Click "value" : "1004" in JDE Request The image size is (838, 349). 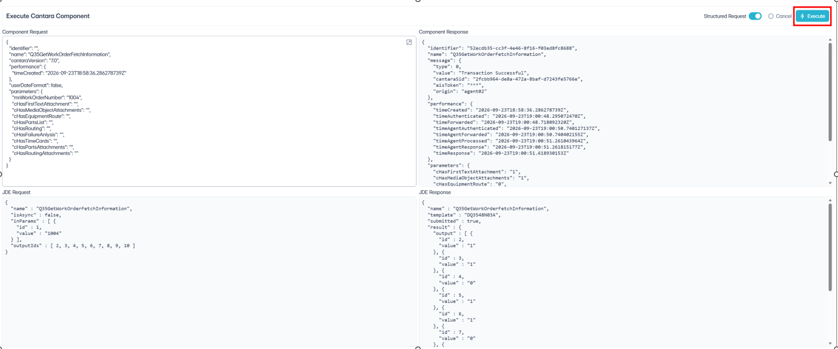tap(39, 233)
